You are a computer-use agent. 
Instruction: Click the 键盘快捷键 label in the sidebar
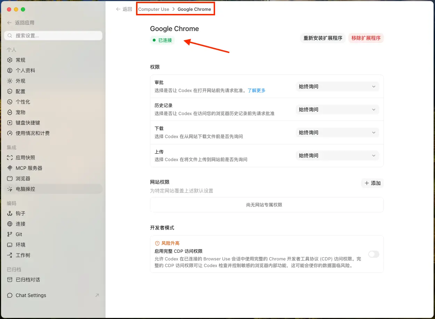(x=28, y=123)
